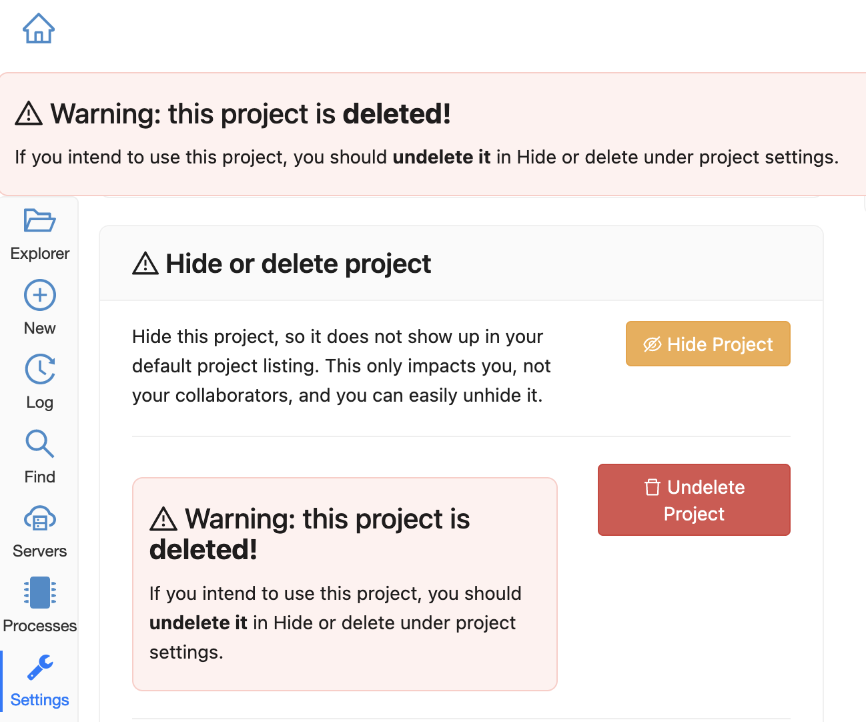
Task: Click warning triangle in top deleted banner
Action: point(29,114)
